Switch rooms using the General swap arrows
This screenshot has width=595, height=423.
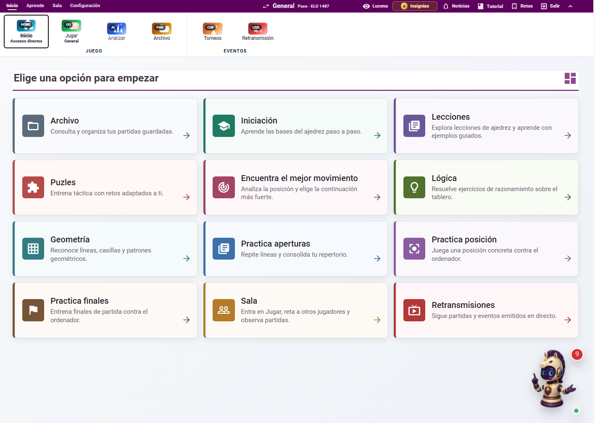[x=266, y=6]
